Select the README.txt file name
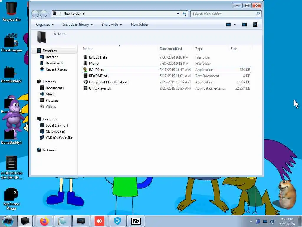The width and height of the screenshot is (302, 227). 98,76
